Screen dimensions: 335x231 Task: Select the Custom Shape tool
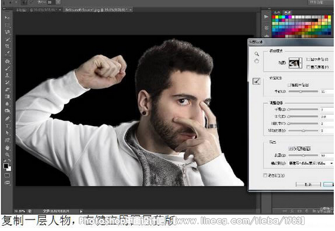click(x=7, y=140)
